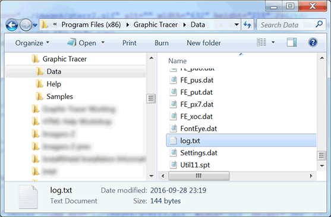331x217 pixels.
Task: Expand arrow after Graphic Tracer breadcrumb
Action: (x=184, y=25)
